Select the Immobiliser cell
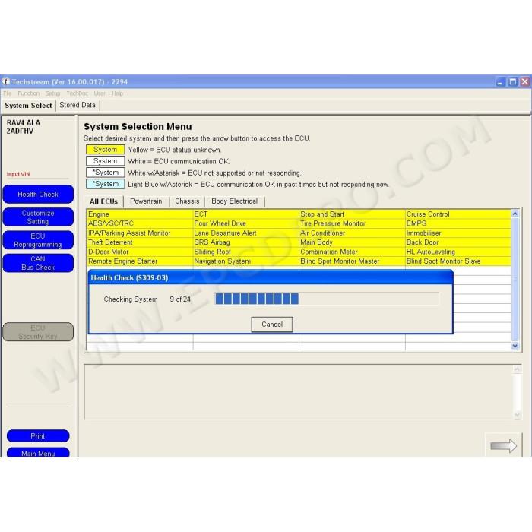 coord(458,233)
